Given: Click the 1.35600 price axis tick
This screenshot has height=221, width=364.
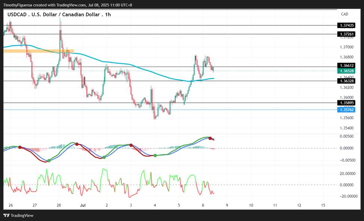Looking at the screenshot, I should click(346, 118).
